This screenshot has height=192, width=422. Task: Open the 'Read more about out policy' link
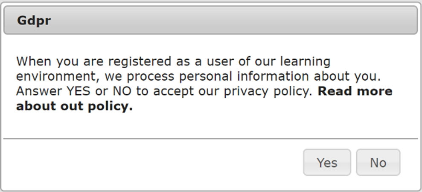(x=355, y=92)
